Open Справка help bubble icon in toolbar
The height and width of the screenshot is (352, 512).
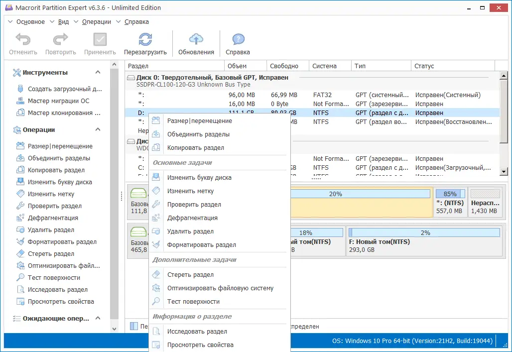238,40
